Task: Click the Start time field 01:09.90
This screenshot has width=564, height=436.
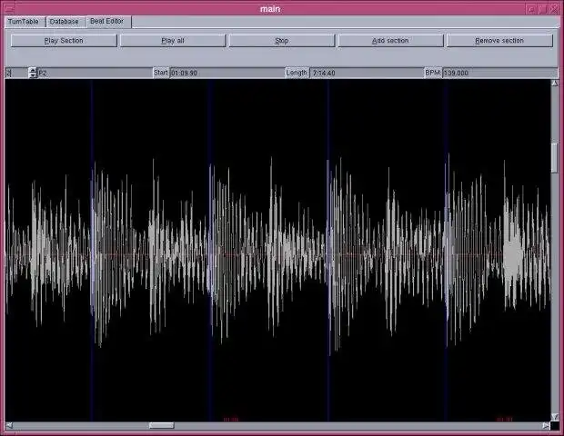Action: pos(227,73)
